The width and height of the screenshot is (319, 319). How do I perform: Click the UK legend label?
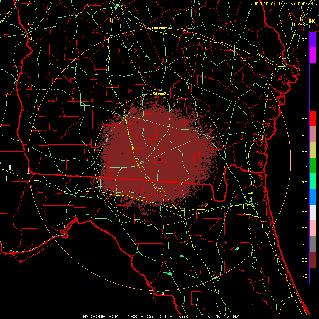click(x=304, y=56)
